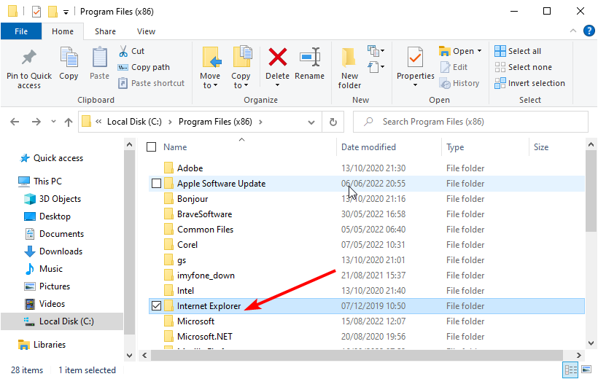598x379 pixels.
Task: Toggle the select-all checkbox beside Name
Action: pyautogui.click(x=152, y=147)
